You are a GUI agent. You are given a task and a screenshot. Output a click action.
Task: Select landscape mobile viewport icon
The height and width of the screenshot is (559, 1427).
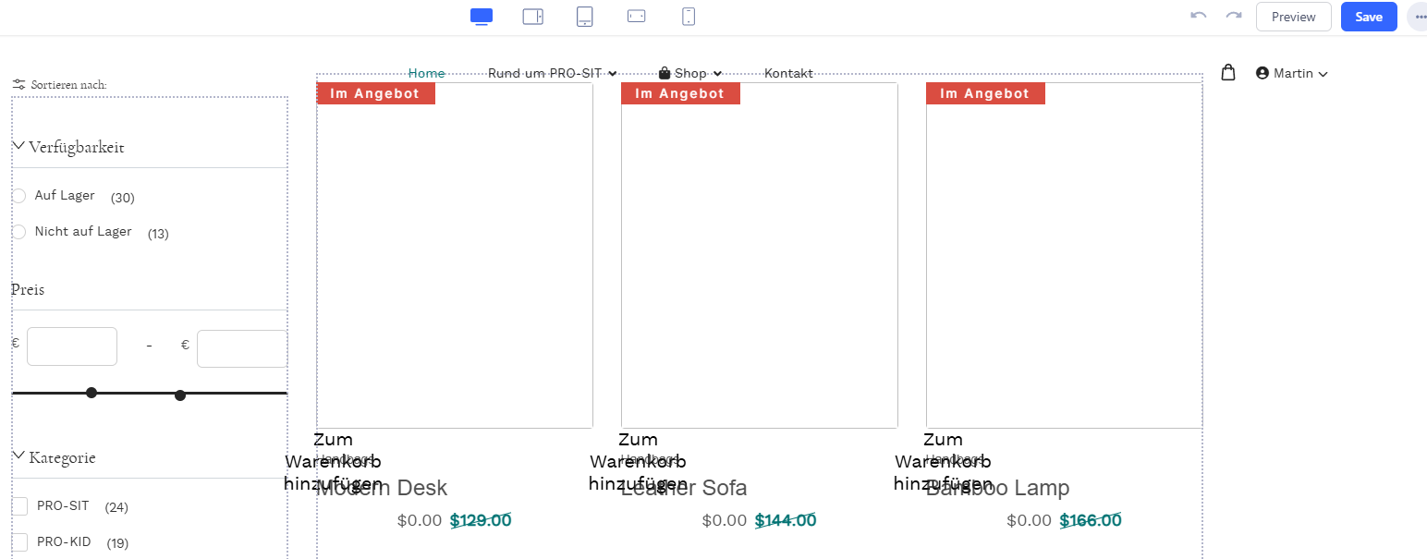tap(636, 17)
